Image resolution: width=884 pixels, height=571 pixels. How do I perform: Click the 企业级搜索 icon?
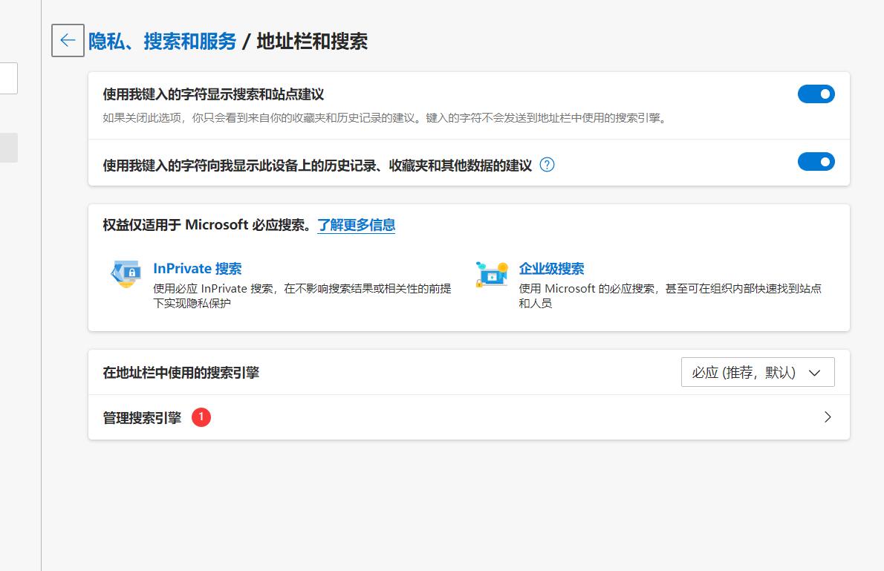[x=492, y=274]
